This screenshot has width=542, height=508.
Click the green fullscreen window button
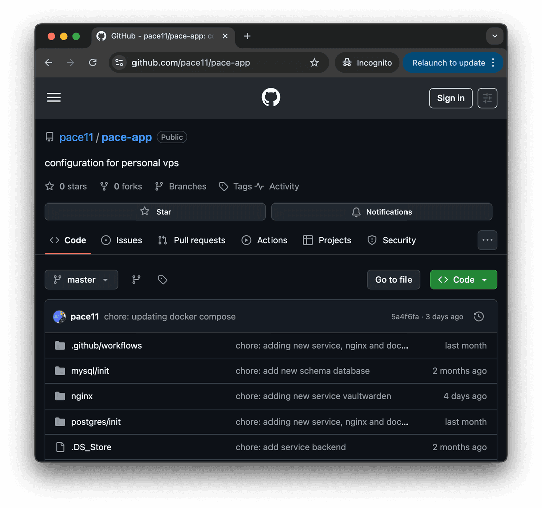coord(76,36)
